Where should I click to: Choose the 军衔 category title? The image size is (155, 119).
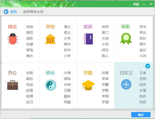click(126, 27)
